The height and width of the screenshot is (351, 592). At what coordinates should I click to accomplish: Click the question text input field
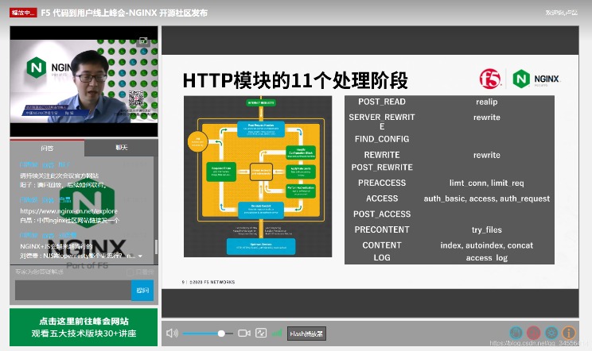tap(72, 291)
